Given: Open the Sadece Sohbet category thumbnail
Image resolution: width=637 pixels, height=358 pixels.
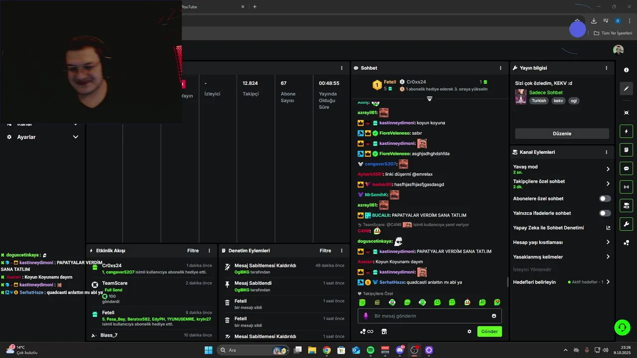Looking at the screenshot, I should point(521,96).
